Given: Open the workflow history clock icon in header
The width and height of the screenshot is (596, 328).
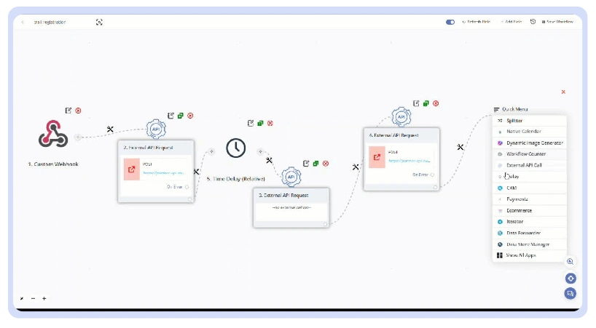Looking at the screenshot, I should point(533,22).
